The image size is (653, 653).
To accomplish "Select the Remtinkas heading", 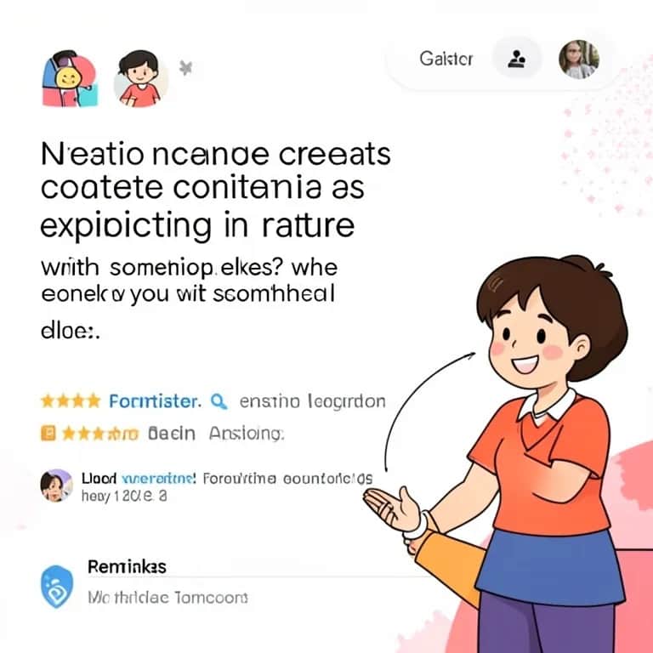I will (x=127, y=567).
